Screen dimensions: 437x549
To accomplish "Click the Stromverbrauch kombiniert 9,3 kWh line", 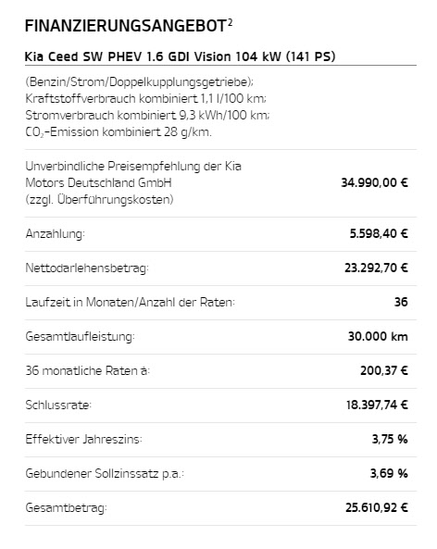I will (x=147, y=115).
